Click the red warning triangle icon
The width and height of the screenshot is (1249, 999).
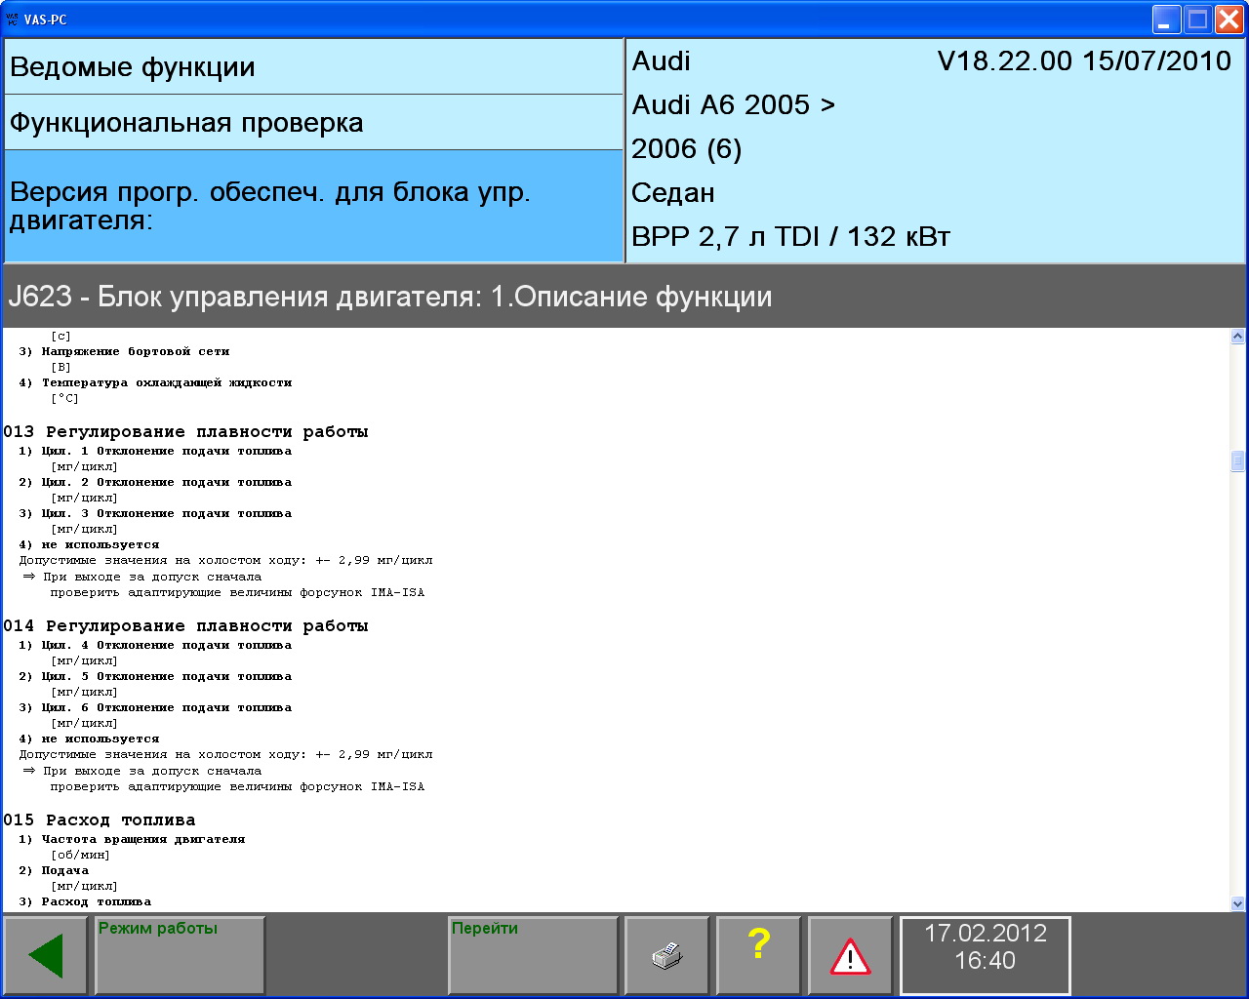tap(850, 956)
